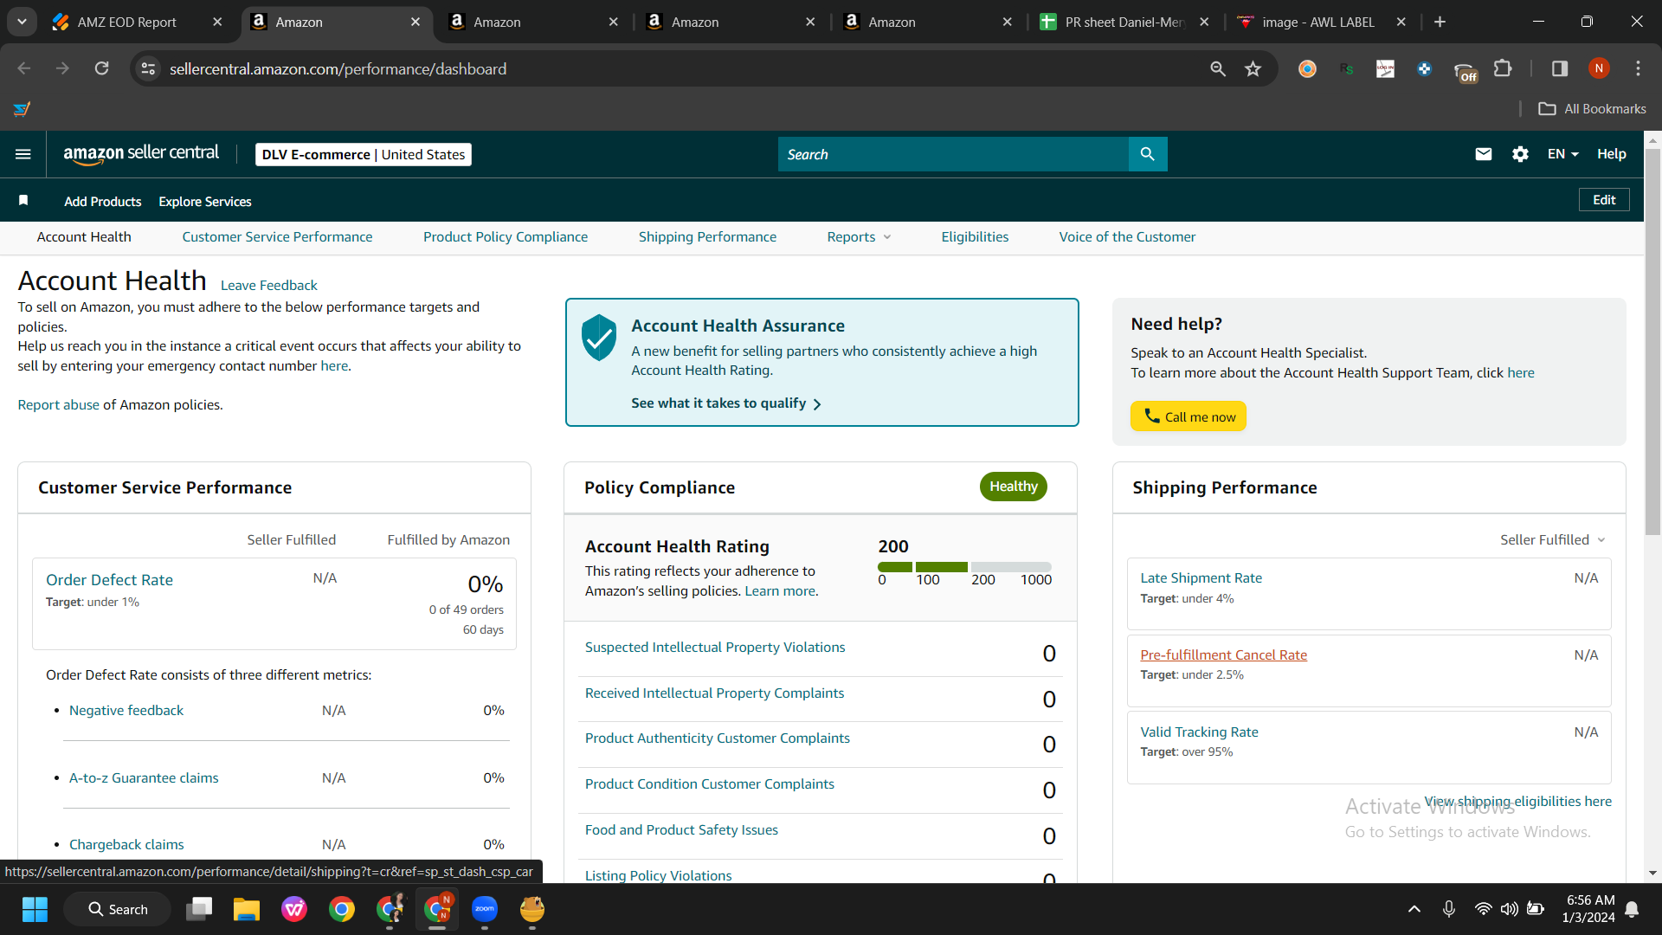
Task: Open Product Policy Compliance menu item
Action: tap(506, 237)
